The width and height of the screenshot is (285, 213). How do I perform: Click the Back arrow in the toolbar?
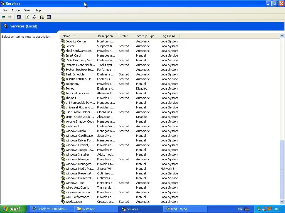click(4, 17)
